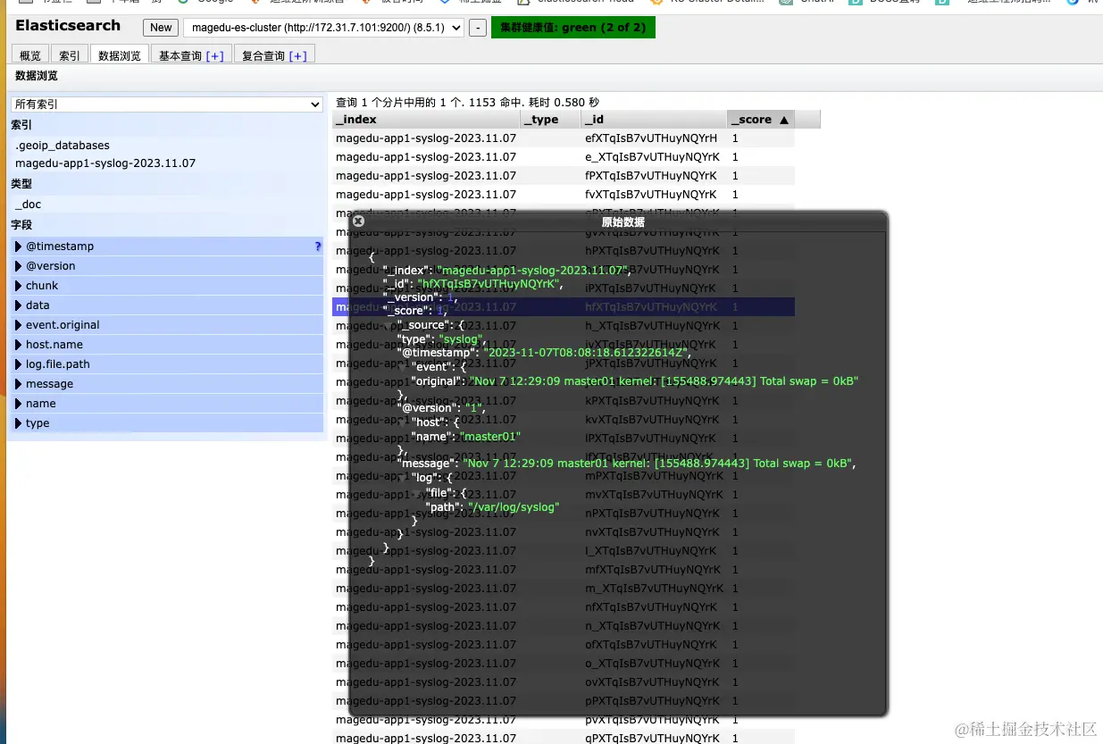Click the "master01" host name value
The width and height of the screenshot is (1103, 744).
coord(490,437)
